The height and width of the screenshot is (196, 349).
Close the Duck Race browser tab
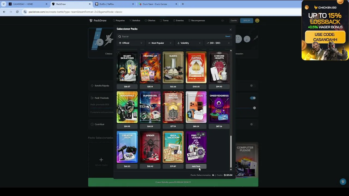pos(176,4)
